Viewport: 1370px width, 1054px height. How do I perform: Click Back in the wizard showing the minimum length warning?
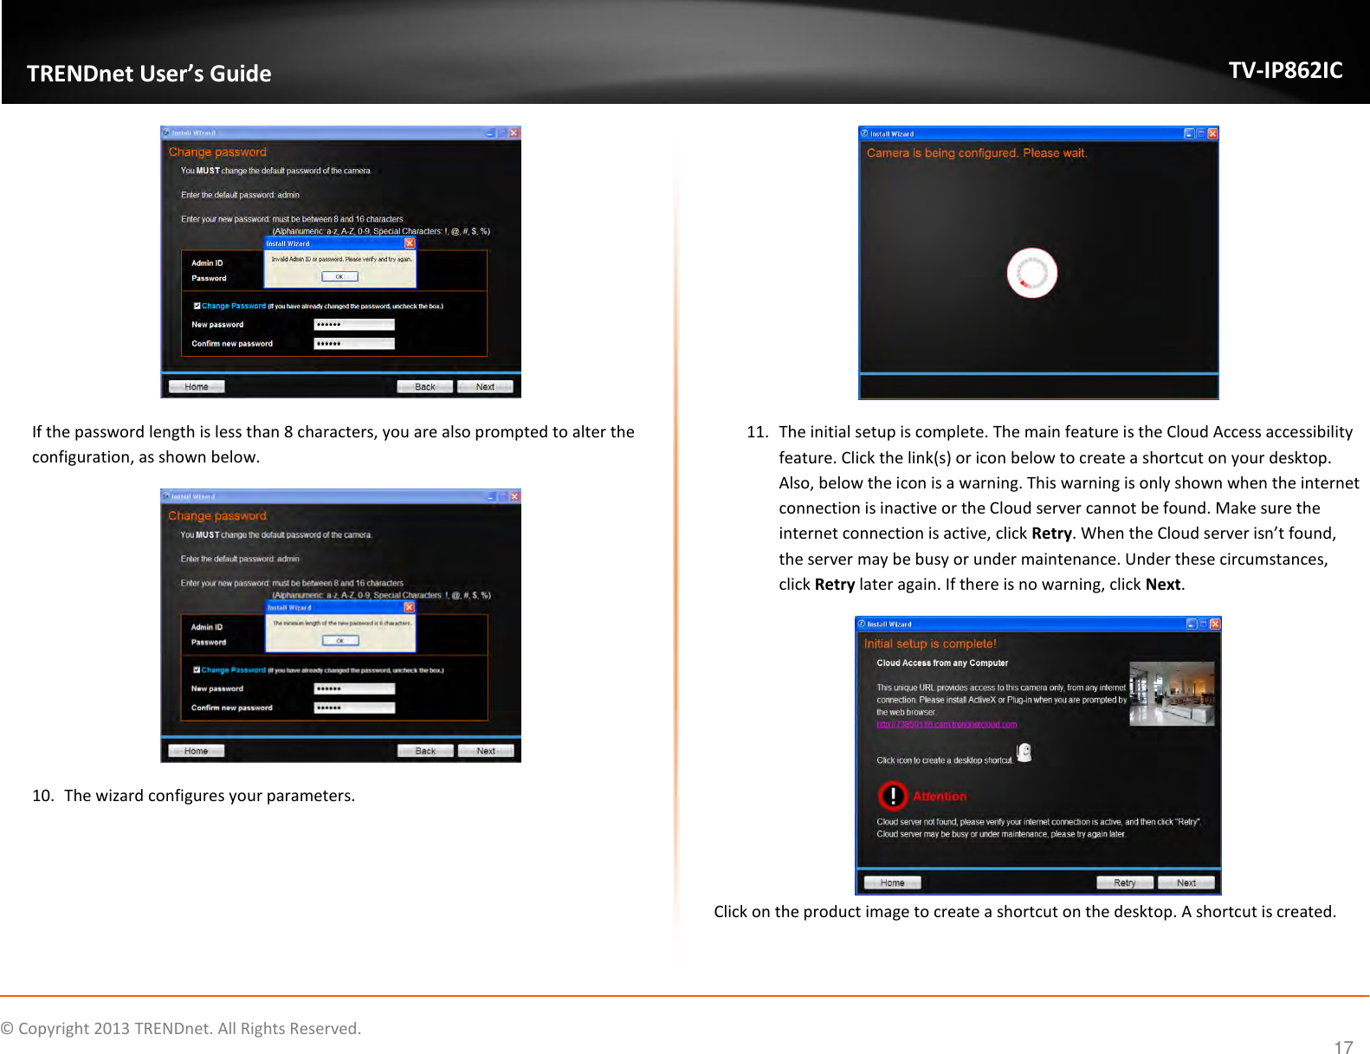coord(425,751)
